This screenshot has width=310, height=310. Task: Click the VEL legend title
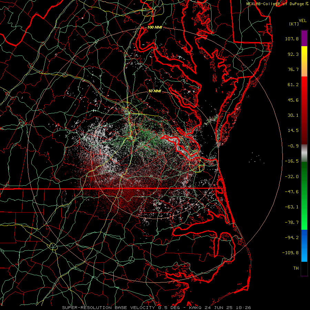coord(302,21)
